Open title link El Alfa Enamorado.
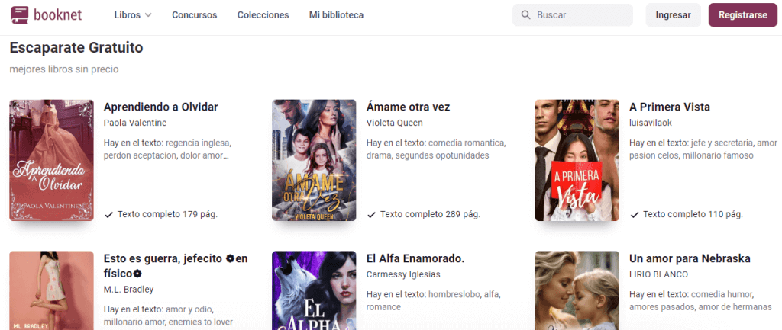The height and width of the screenshot is (330, 782). (x=415, y=259)
